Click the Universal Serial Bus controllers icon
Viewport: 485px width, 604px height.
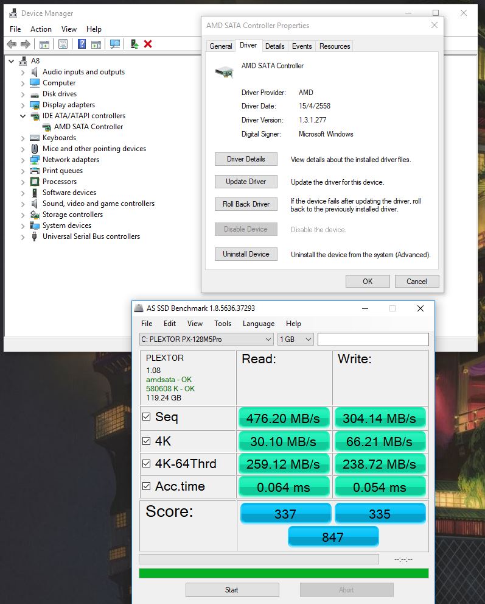tap(35, 236)
